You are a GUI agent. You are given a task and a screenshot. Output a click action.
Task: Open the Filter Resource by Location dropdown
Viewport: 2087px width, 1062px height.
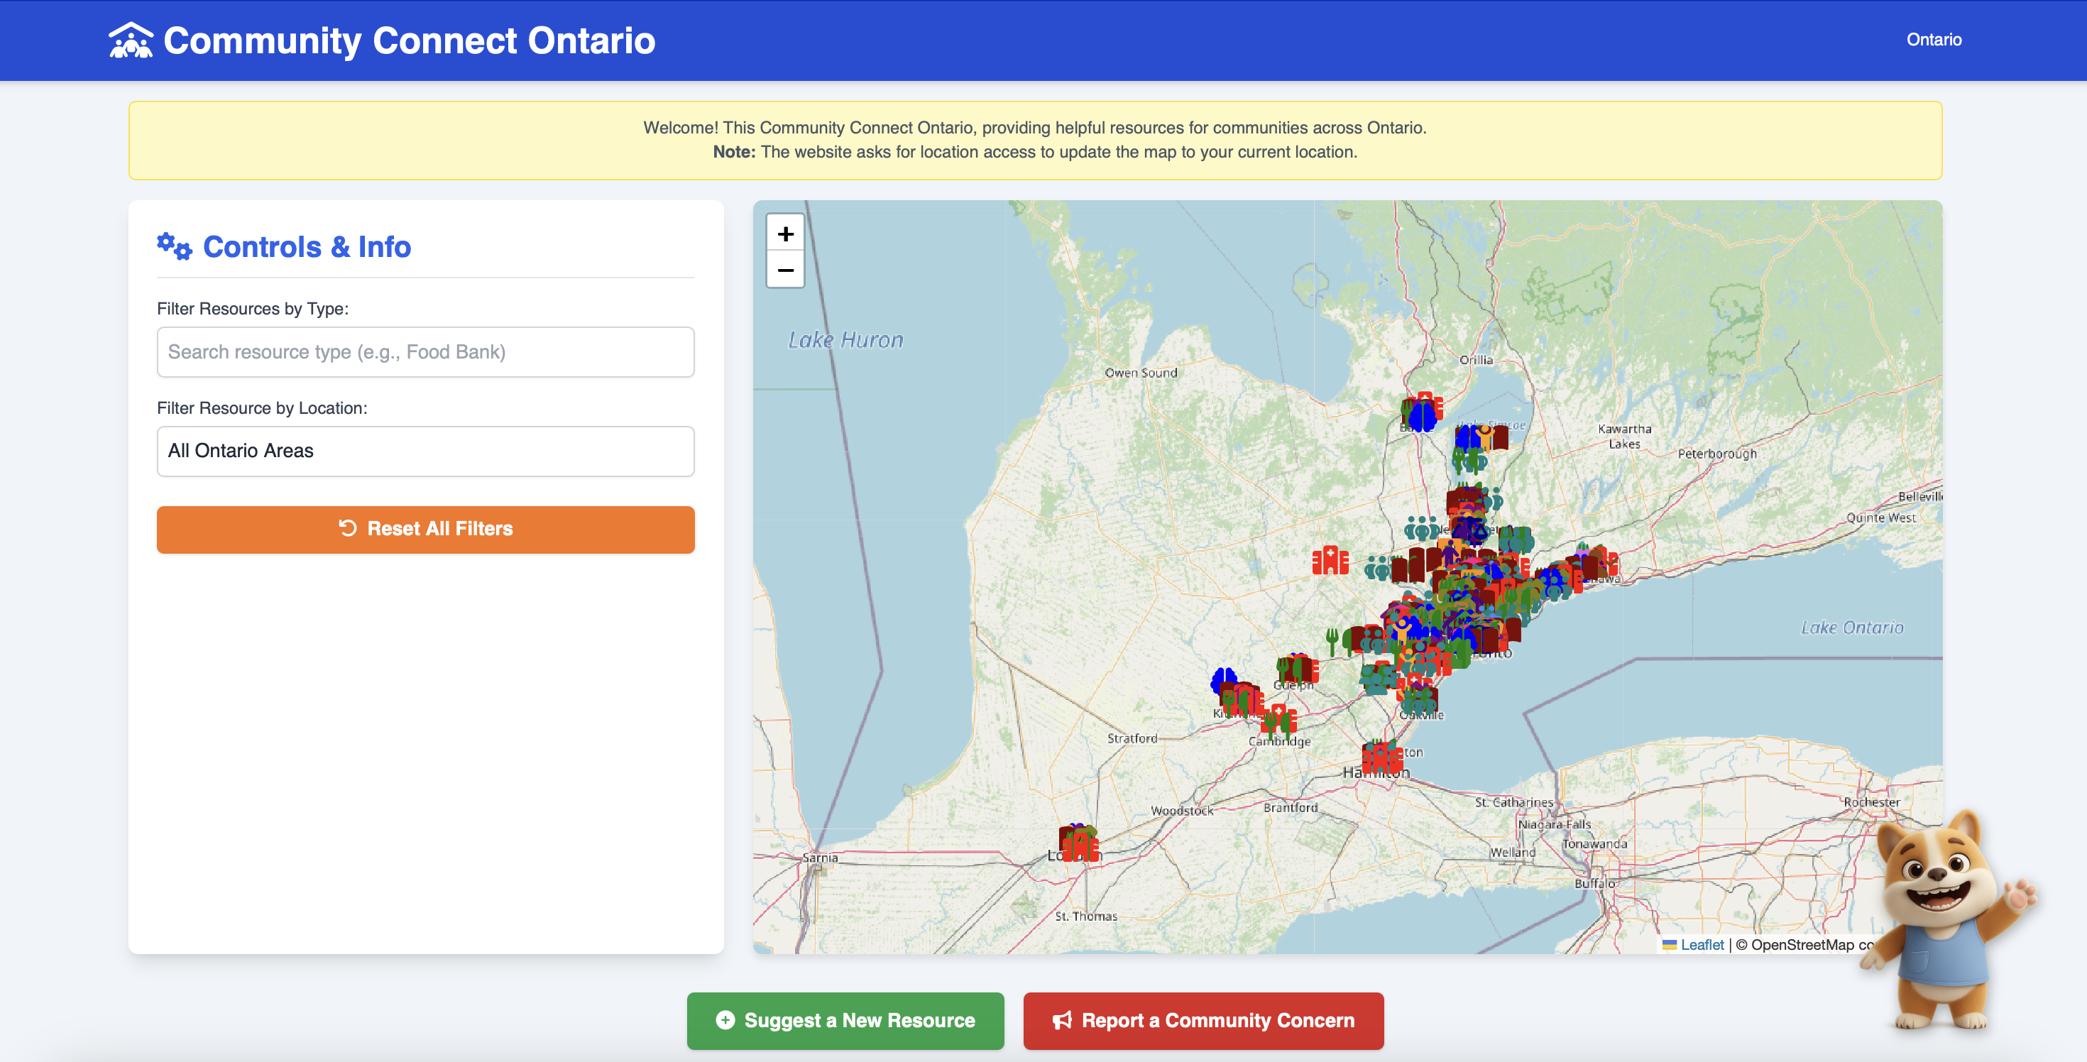click(425, 451)
